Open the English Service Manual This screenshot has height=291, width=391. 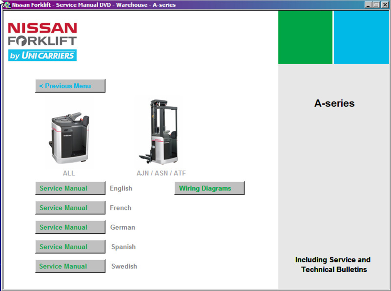(70, 188)
